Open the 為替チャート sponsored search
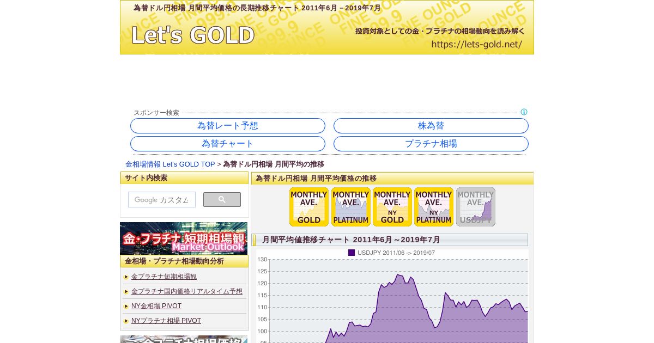The image size is (654, 343). pyautogui.click(x=228, y=144)
